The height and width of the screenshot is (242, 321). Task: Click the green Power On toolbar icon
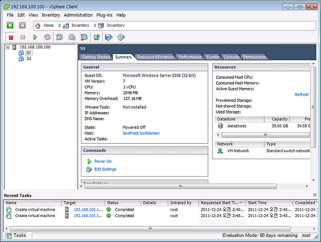[x=35, y=37]
